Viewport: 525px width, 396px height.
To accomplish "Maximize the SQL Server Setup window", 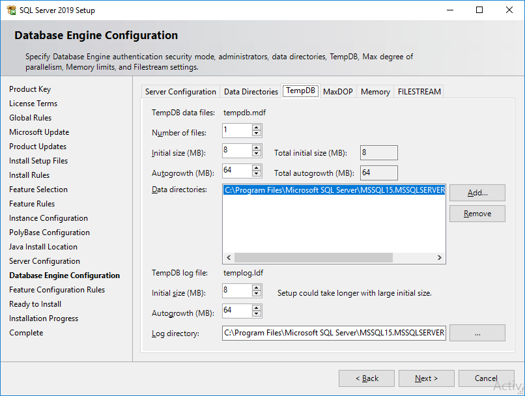I will [479, 10].
